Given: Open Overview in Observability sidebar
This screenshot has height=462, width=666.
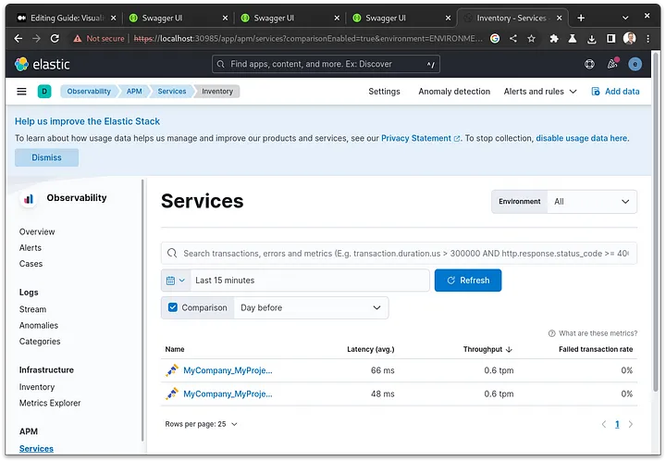Looking at the screenshot, I should [x=37, y=232].
